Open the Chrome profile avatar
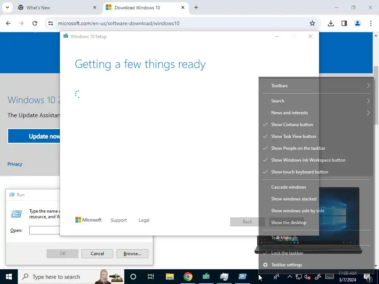Screen dimensions: 379x284 358,23
